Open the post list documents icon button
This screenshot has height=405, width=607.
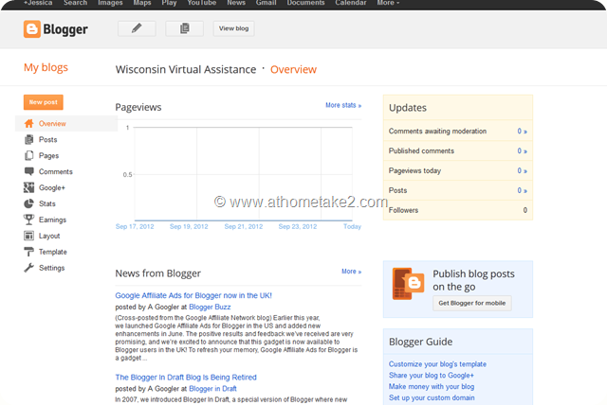click(x=184, y=28)
